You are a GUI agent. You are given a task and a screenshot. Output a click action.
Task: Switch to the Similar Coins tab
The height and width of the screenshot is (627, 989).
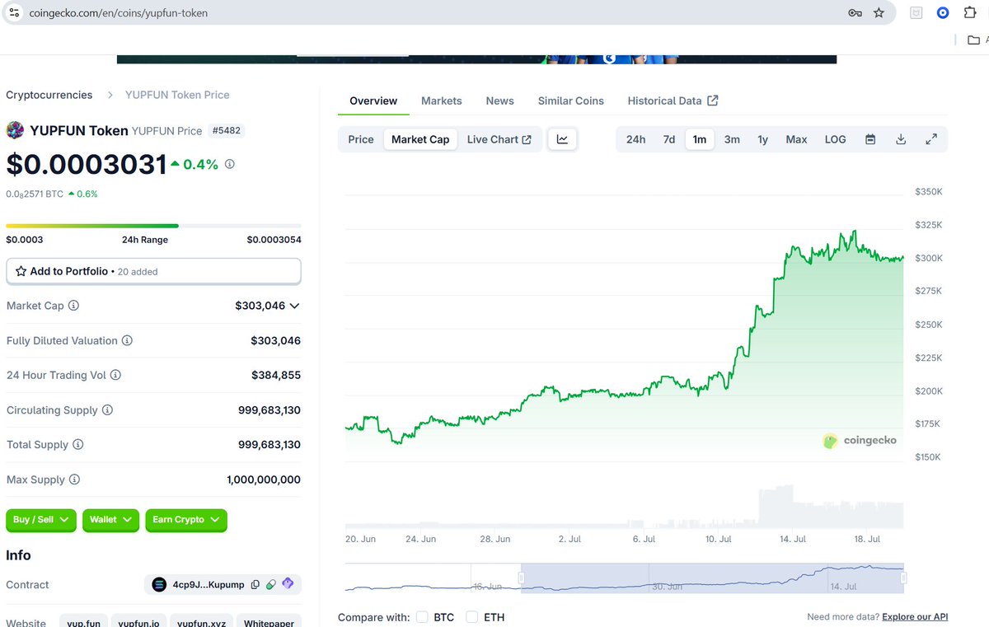[x=570, y=101]
